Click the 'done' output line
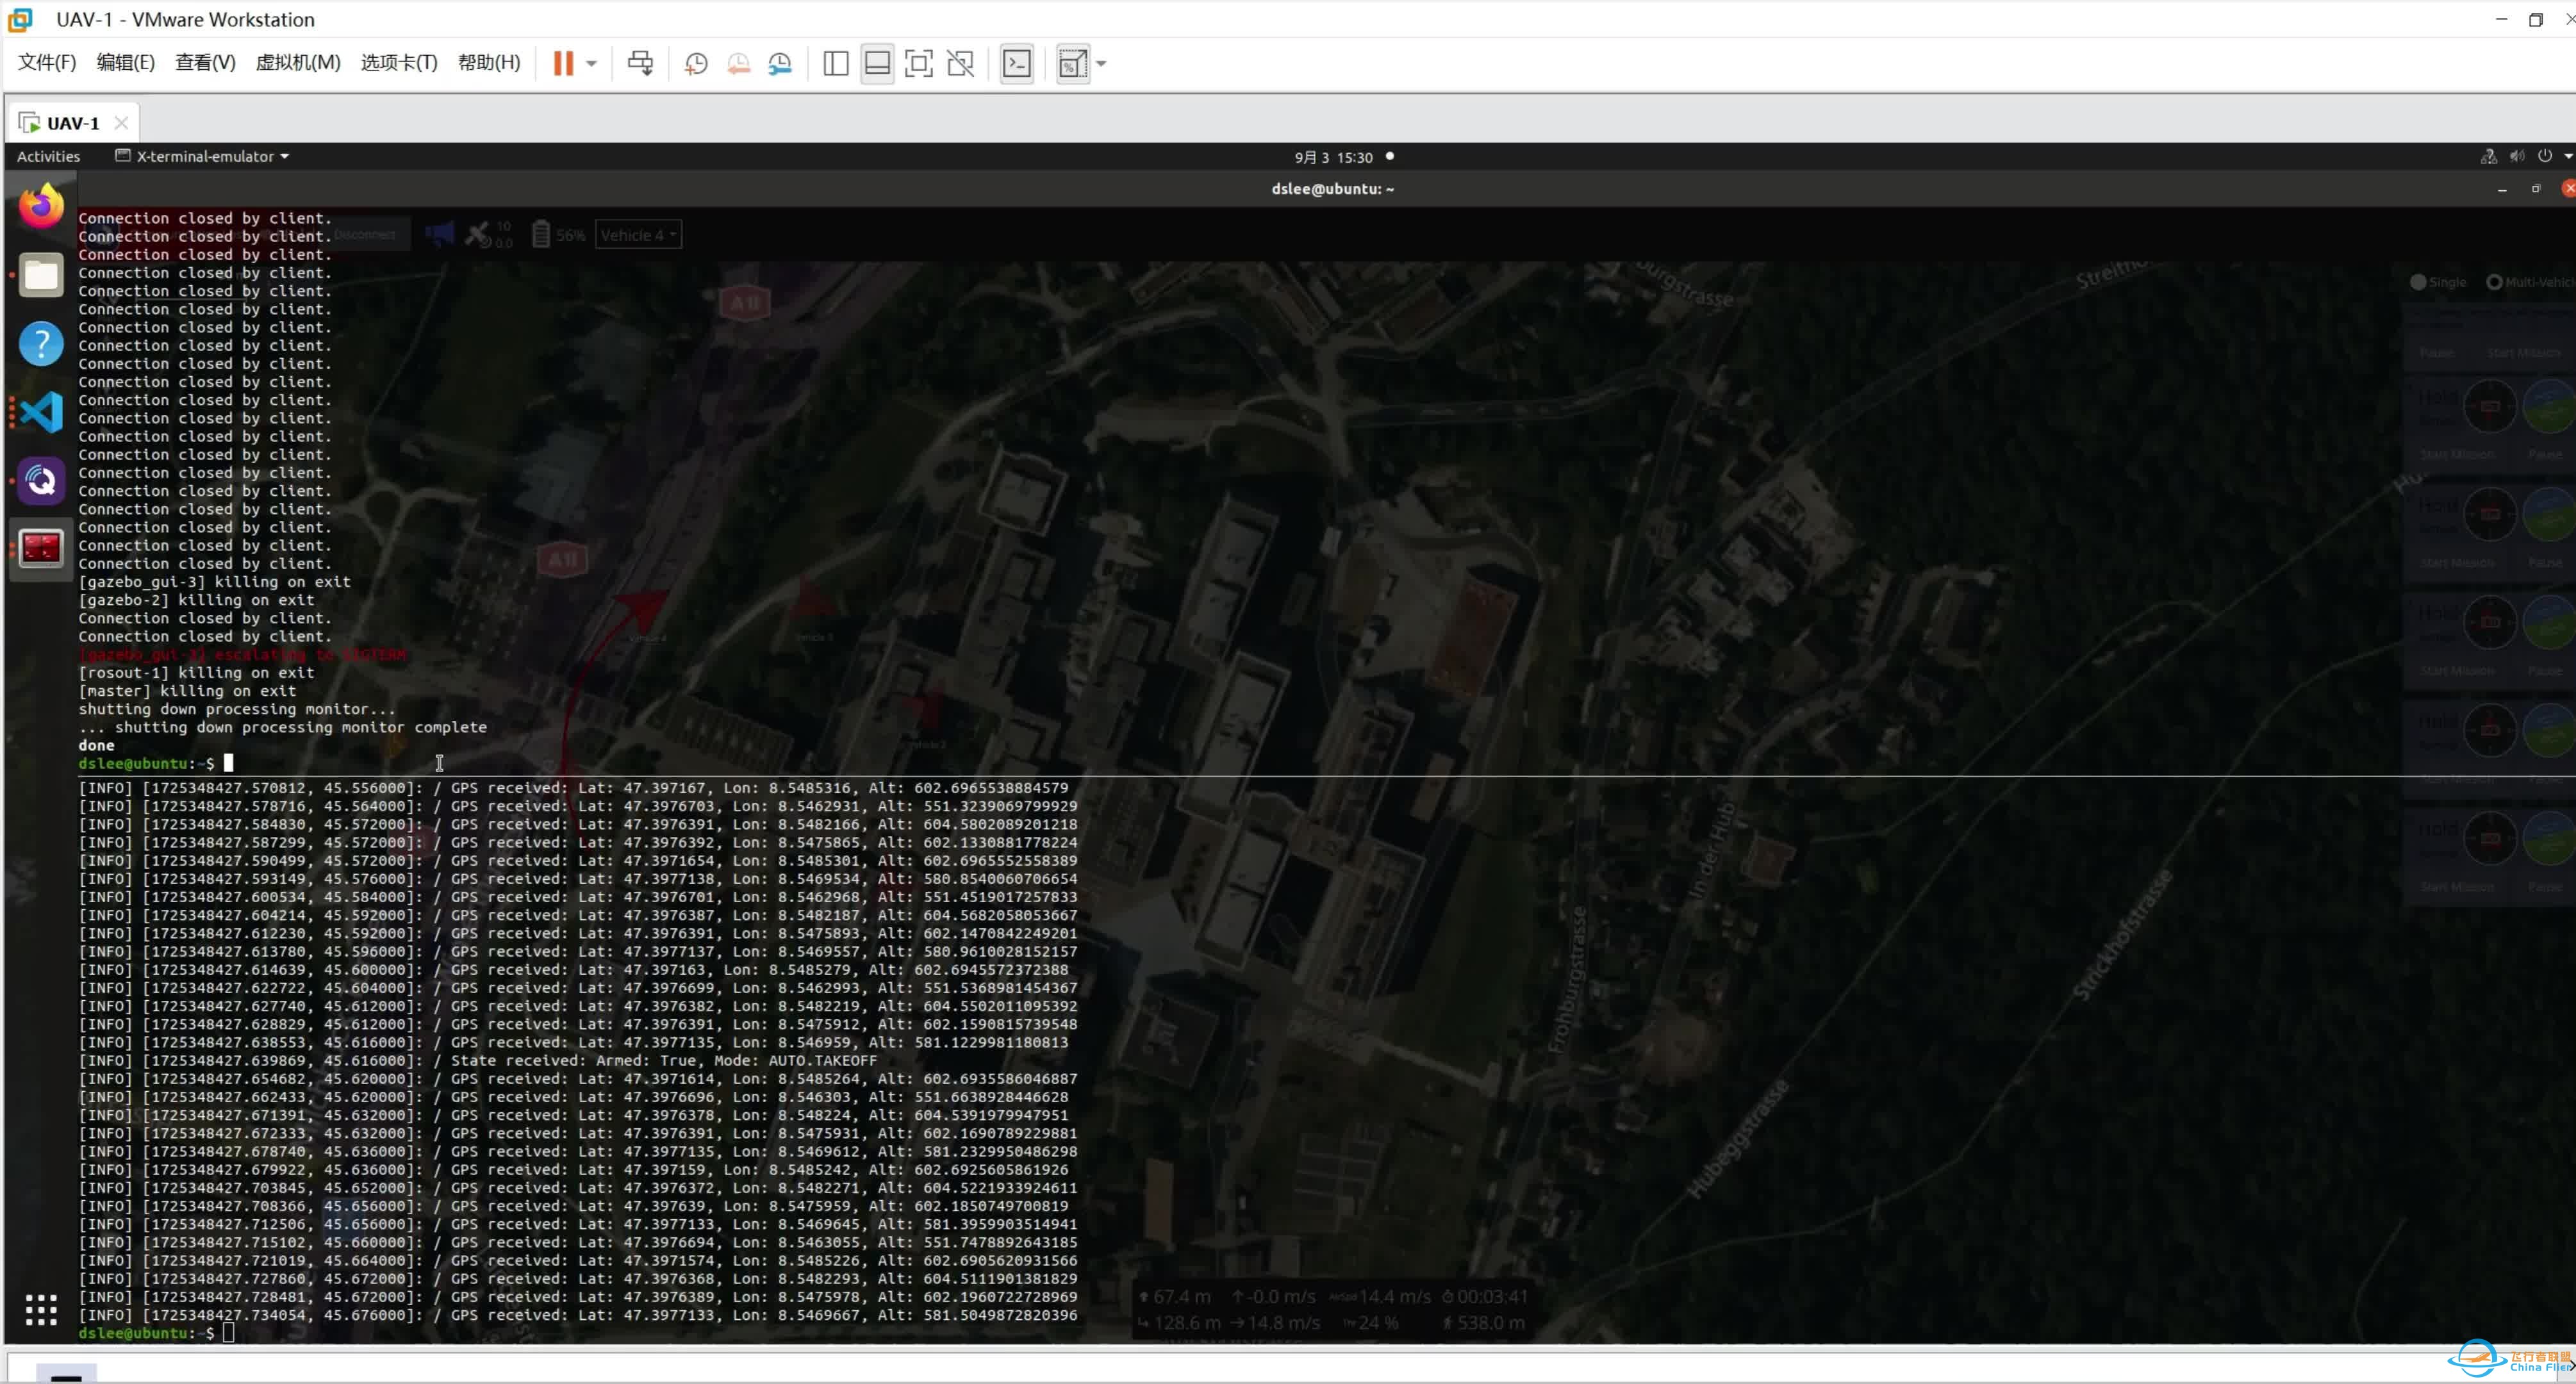2576x1384 pixels. [x=96, y=745]
